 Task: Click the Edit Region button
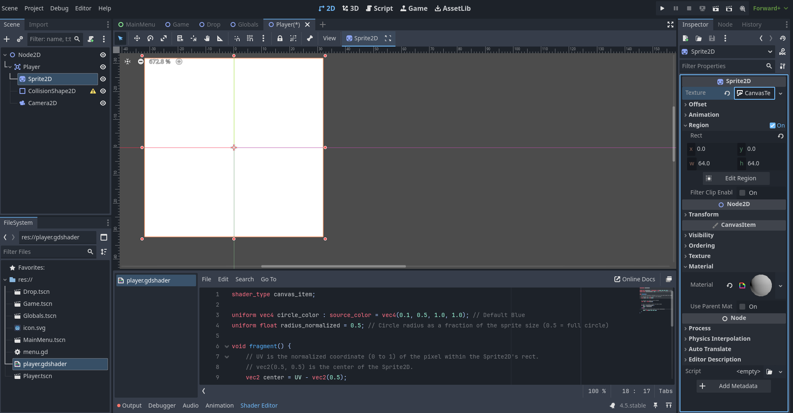(736, 178)
